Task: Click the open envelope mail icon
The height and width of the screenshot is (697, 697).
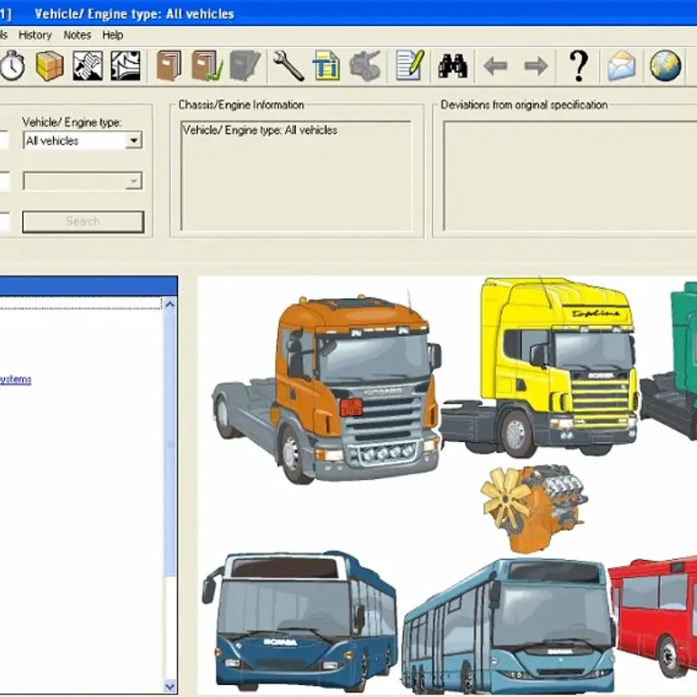Action: pos(621,66)
